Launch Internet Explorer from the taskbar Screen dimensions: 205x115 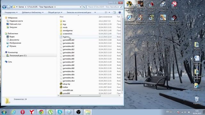tap(13, 112)
